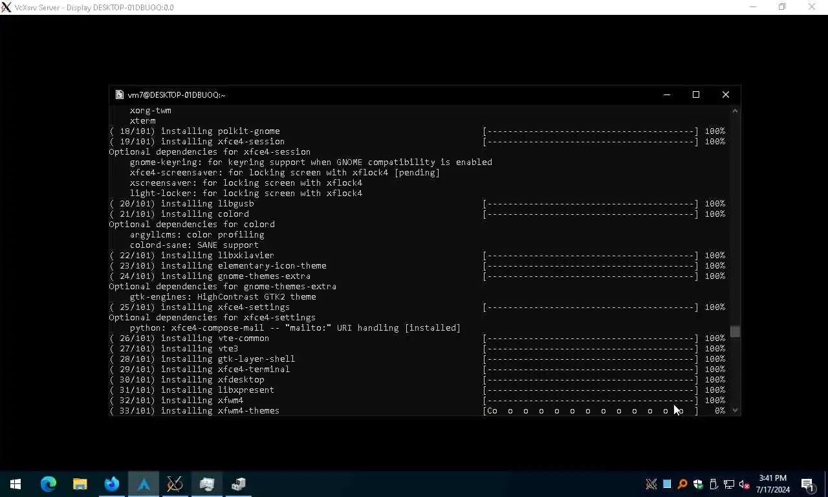Minimize the vm7 terminal window
Image resolution: width=828 pixels, height=497 pixels.
tap(667, 94)
